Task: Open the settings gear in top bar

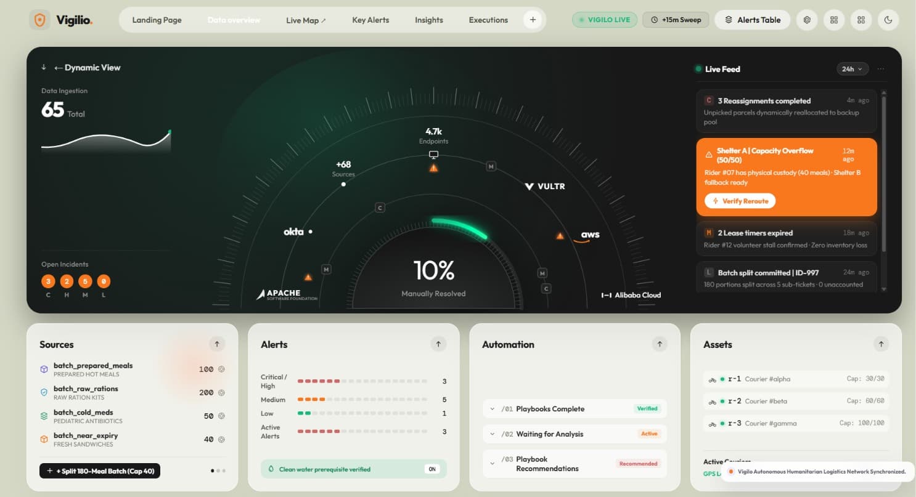Action: tap(807, 20)
